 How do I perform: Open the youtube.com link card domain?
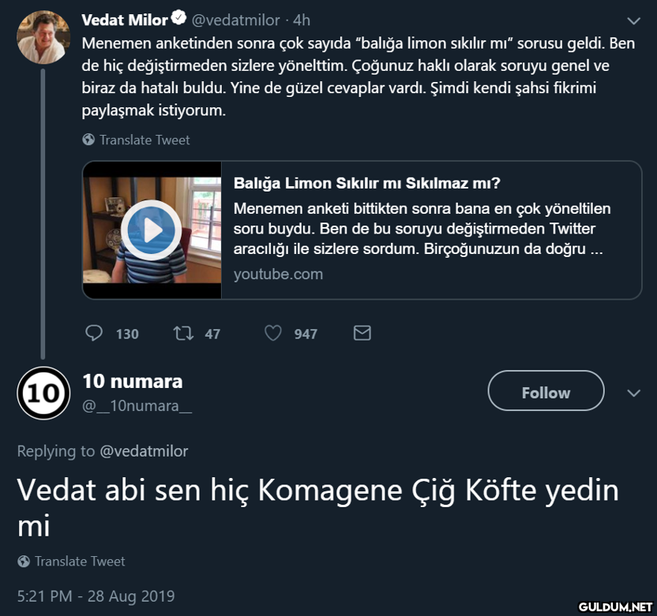278,274
